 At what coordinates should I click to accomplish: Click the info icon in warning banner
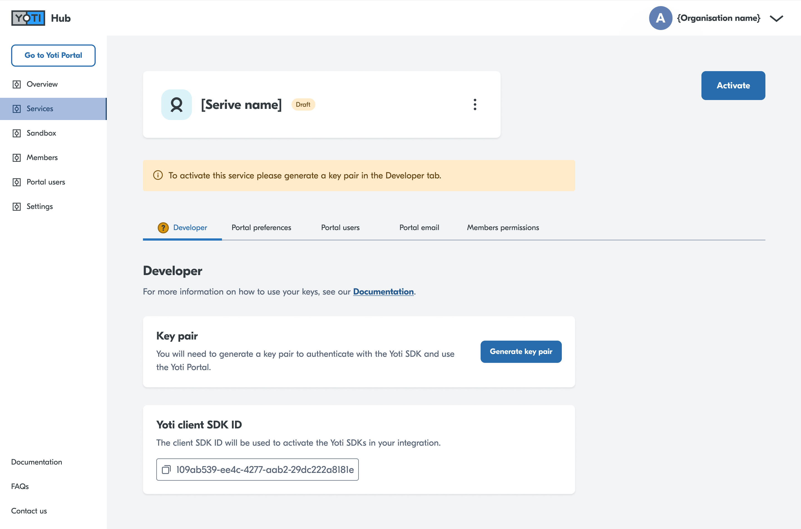pos(158,175)
